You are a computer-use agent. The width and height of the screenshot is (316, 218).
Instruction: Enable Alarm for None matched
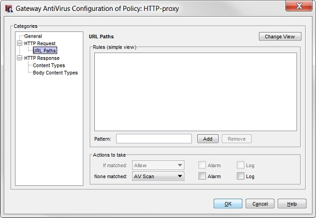[x=202, y=176]
